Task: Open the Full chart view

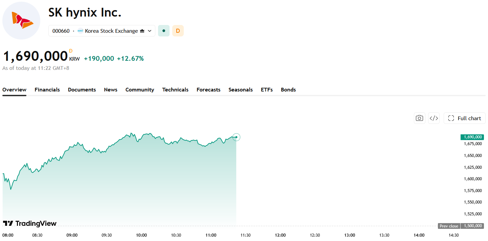Action: (465, 118)
